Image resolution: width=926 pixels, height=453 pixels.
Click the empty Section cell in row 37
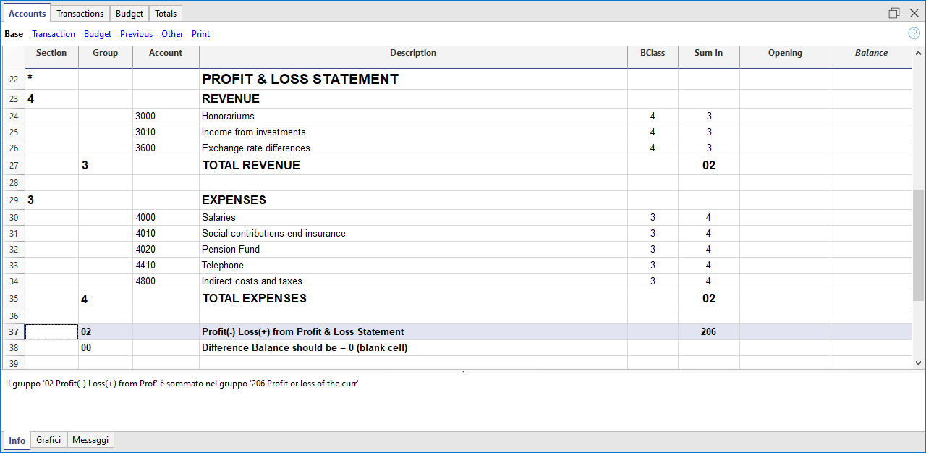51,332
